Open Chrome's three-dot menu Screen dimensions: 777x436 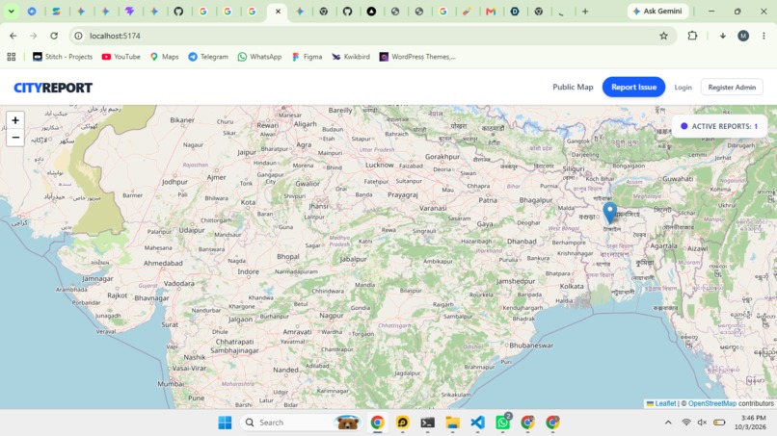point(764,36)
